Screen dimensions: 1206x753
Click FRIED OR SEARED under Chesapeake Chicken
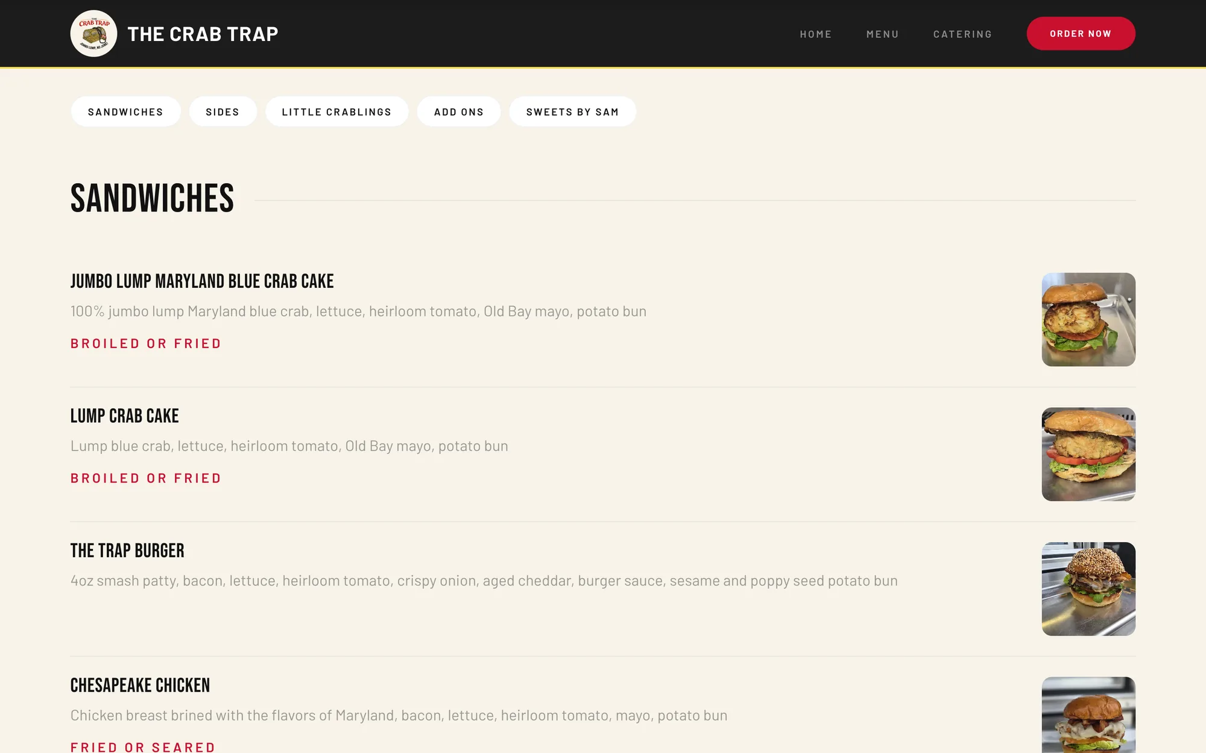pos(143,747)
